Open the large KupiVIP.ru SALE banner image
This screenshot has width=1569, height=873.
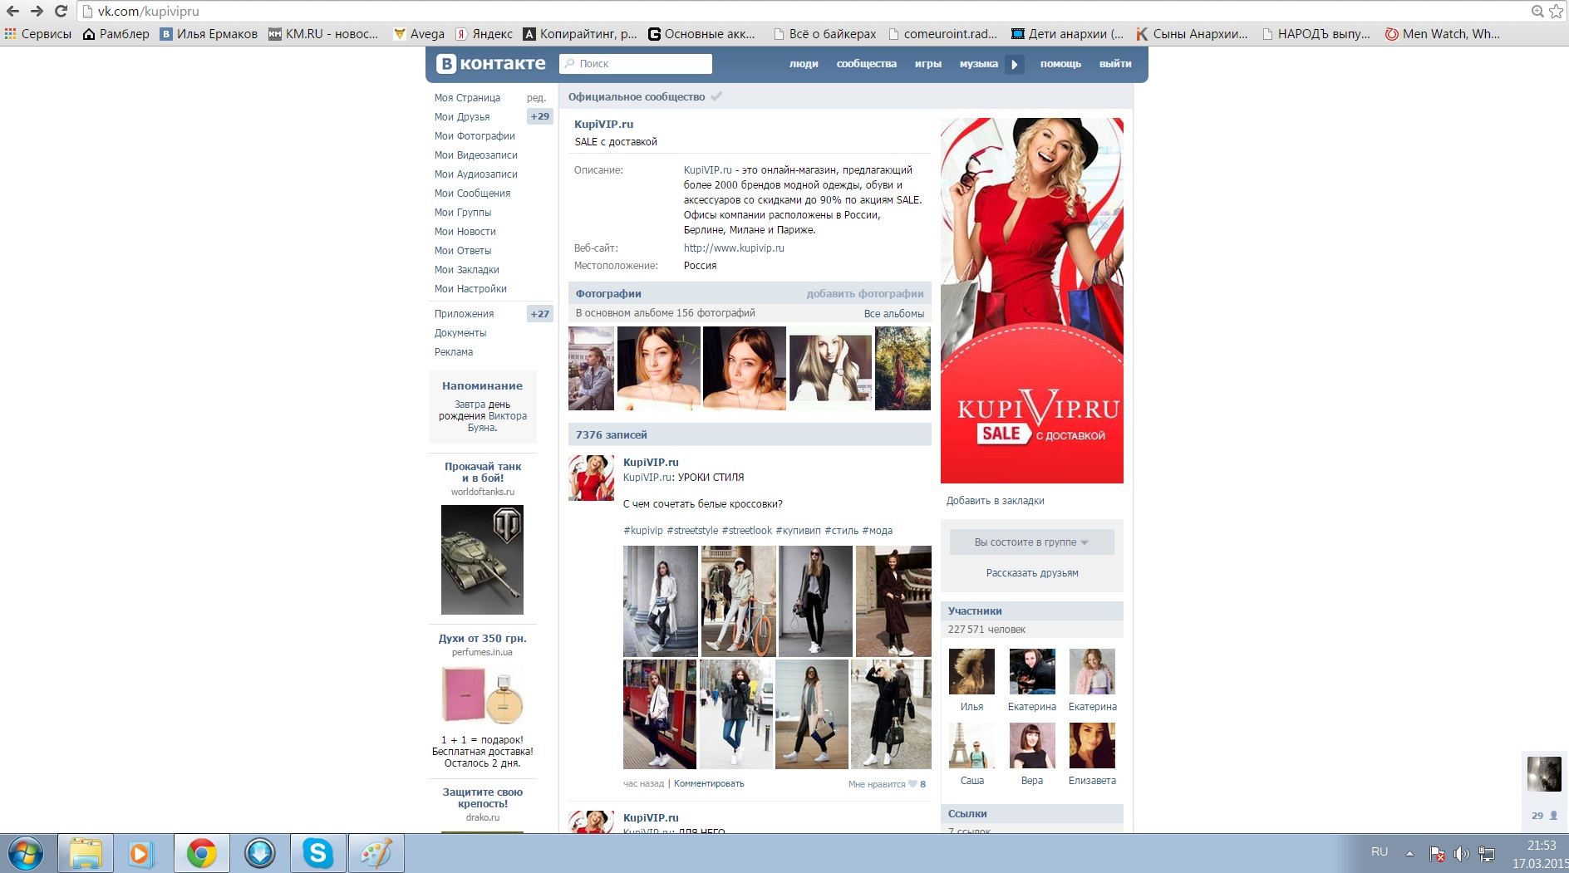tap(1031, 301)
